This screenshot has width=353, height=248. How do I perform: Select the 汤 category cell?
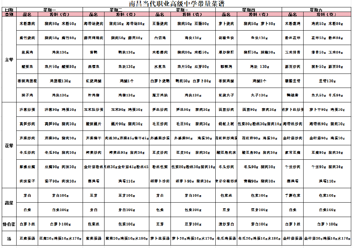(9, 239)
